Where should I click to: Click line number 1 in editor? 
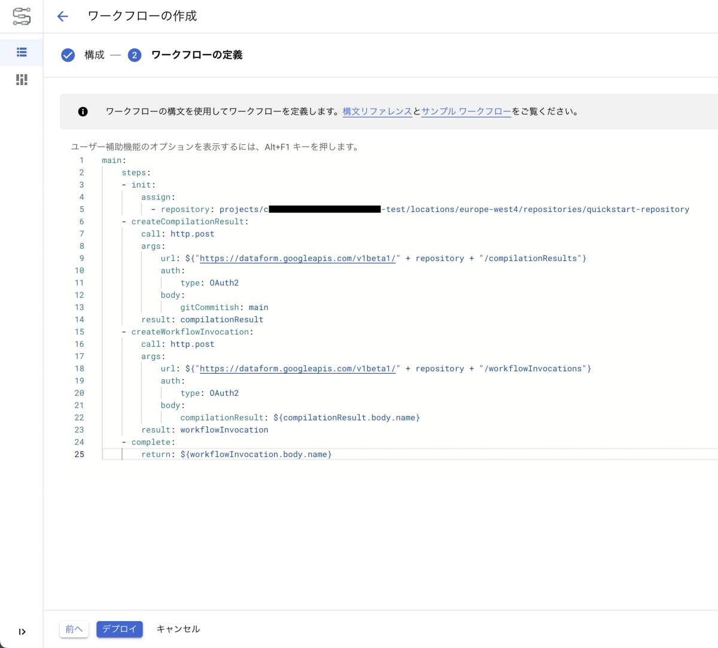[x=81, y=160]
